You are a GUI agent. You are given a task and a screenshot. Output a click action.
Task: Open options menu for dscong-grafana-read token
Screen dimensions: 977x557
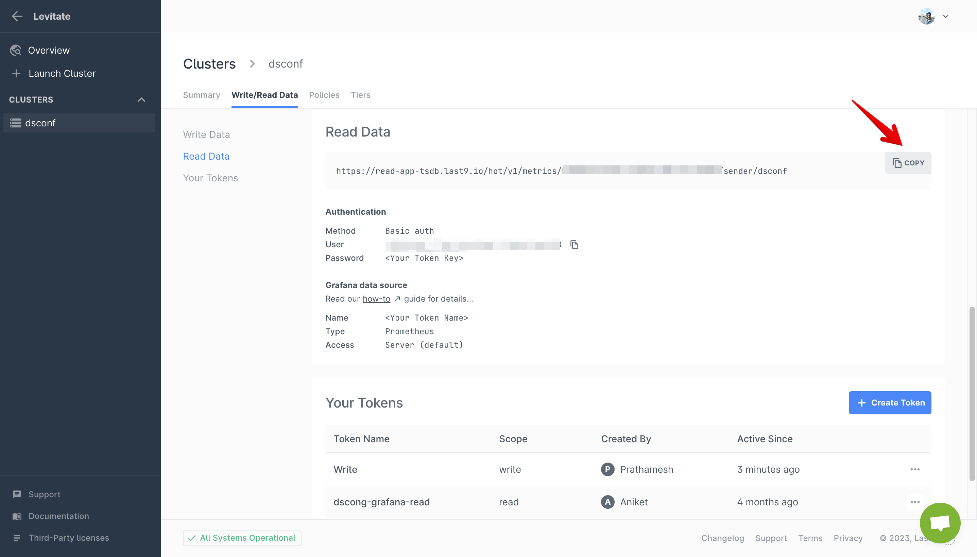tap(914, 502)
